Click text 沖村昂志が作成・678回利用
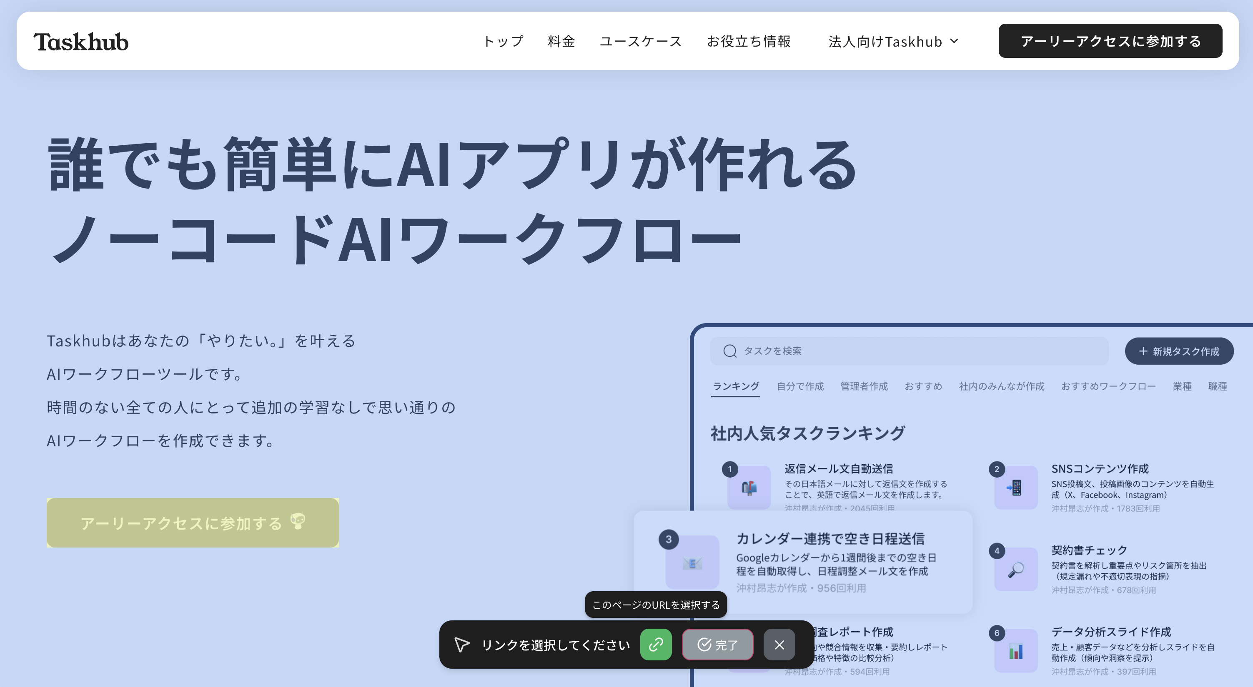The height and width of the screenshot is (687, 1253). tap(1103, 590)
